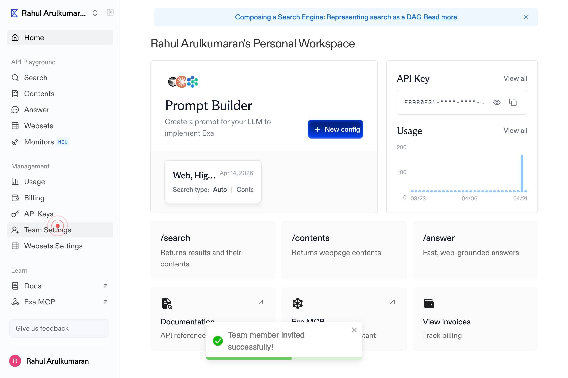Open API Keys via key icon
Screen dimensions: 568x378
pyautogui.click(x=15, y=214)
